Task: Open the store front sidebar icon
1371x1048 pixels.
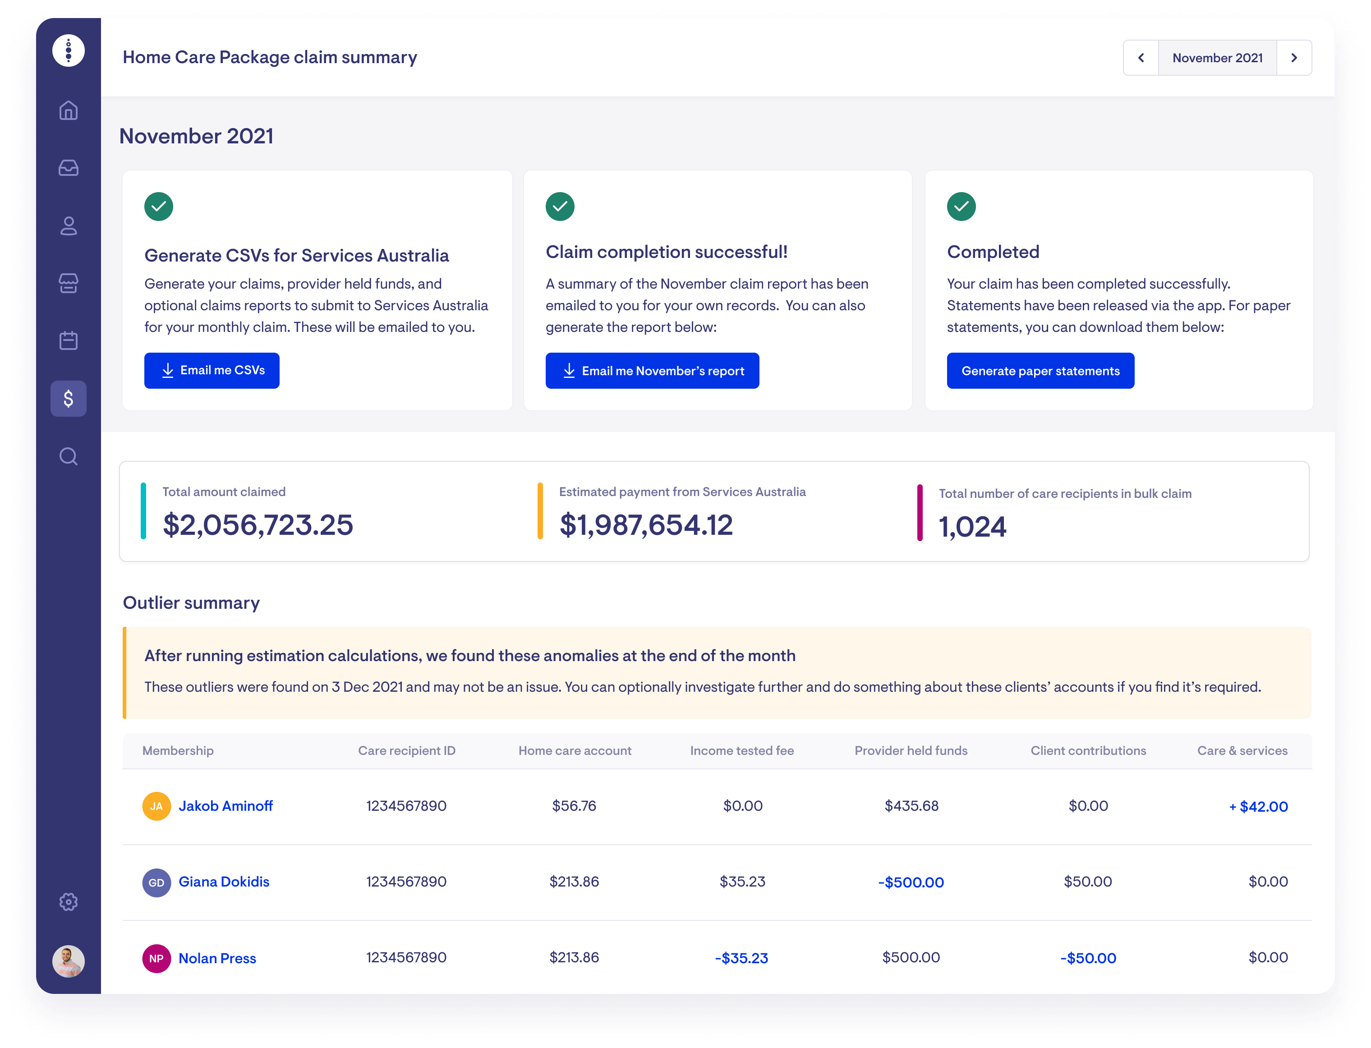Action: tap(69, 283)
